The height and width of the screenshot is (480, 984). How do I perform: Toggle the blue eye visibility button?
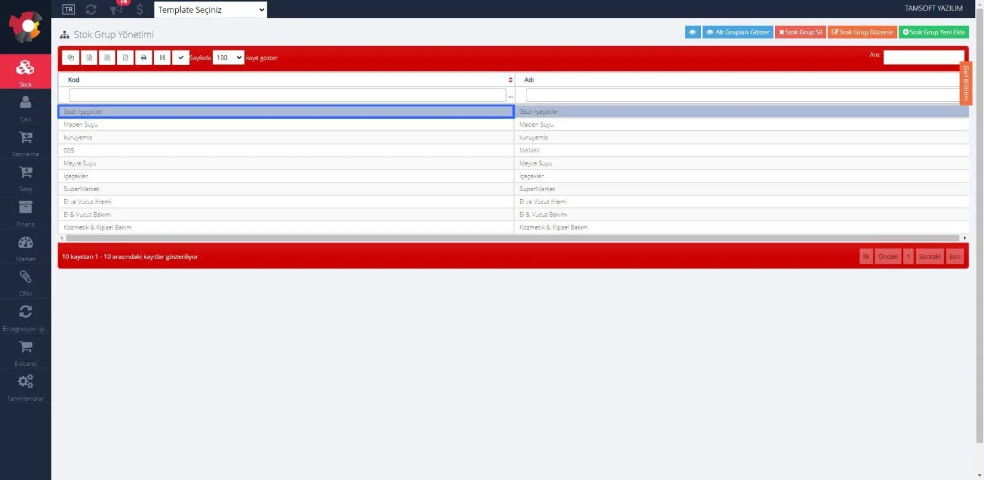(x=692, y=32)
